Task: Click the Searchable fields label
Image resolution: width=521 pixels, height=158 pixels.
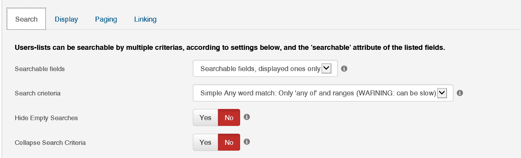Action: pos(40,69)
